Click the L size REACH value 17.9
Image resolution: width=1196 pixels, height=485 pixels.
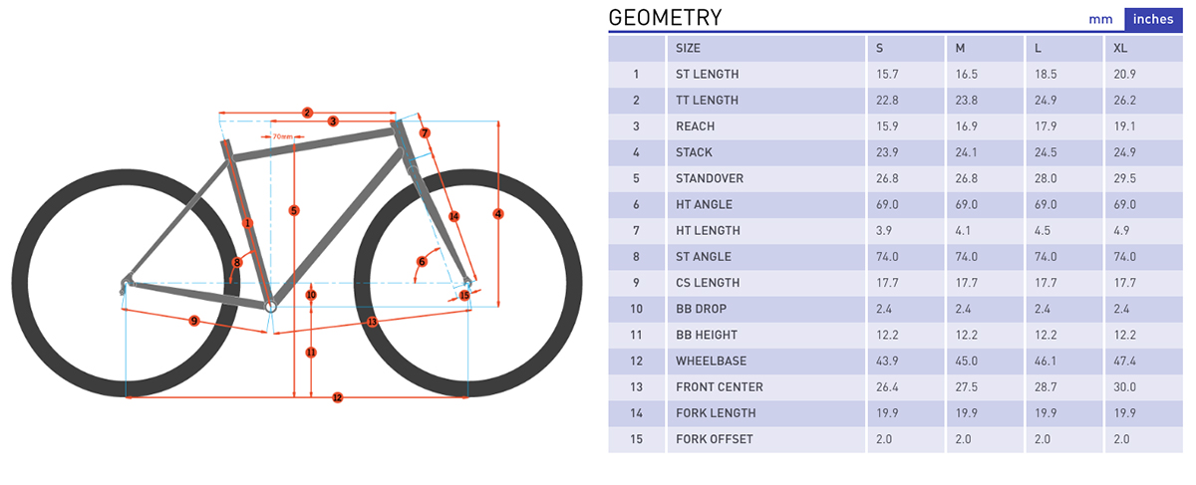pos(1047,126)
